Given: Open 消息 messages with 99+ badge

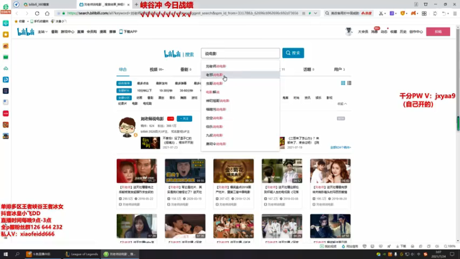Looking at the screenshot, I should 374,31.
